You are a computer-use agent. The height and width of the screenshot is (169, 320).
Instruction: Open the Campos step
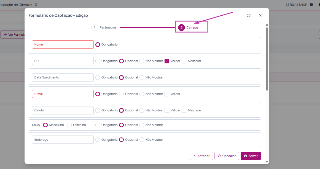[x=192, y=27]
